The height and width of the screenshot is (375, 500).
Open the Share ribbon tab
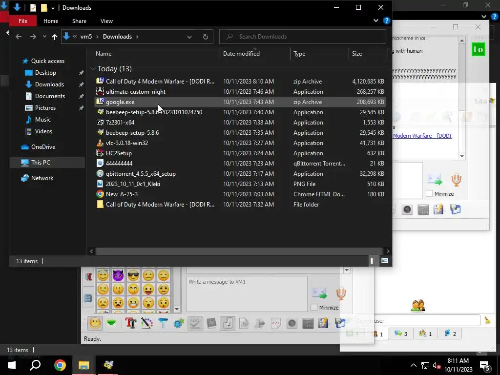pyautogui.click(x=79, y=21)
